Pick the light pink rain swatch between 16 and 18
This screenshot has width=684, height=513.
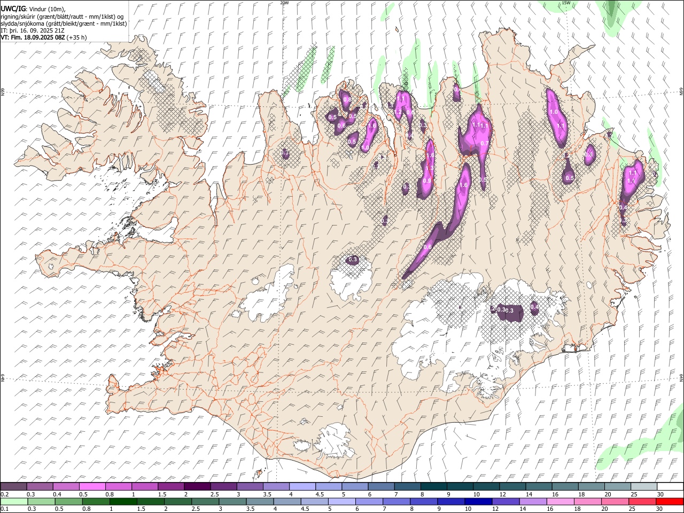pos(560,501)
